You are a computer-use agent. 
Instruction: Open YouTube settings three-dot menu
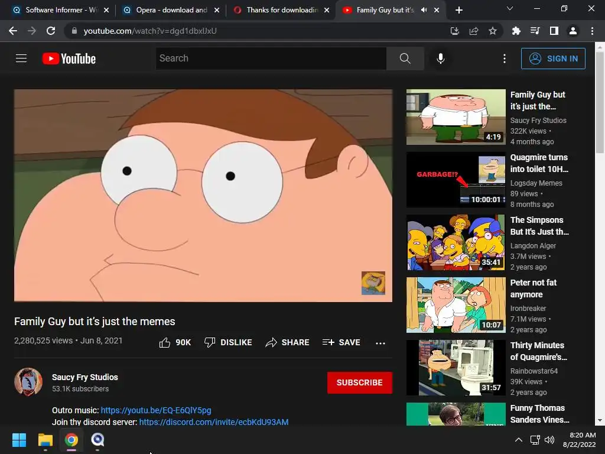[505, 59]
